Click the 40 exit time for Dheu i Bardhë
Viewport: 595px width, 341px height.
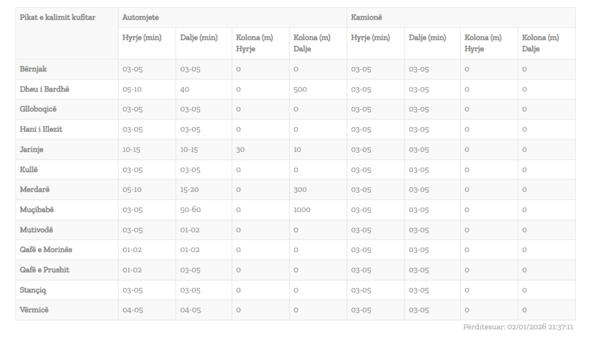tap(186, 89)
